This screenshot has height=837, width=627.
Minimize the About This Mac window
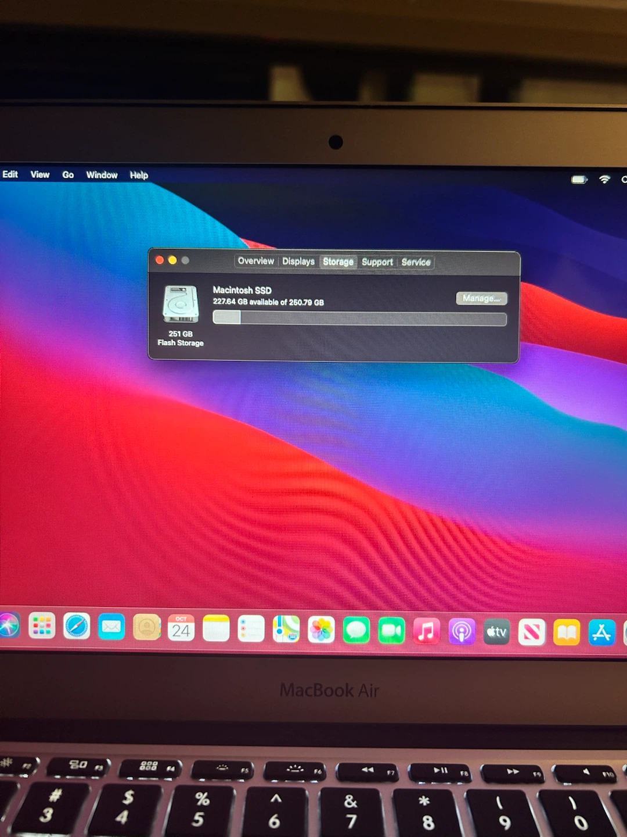click(172, 260)
